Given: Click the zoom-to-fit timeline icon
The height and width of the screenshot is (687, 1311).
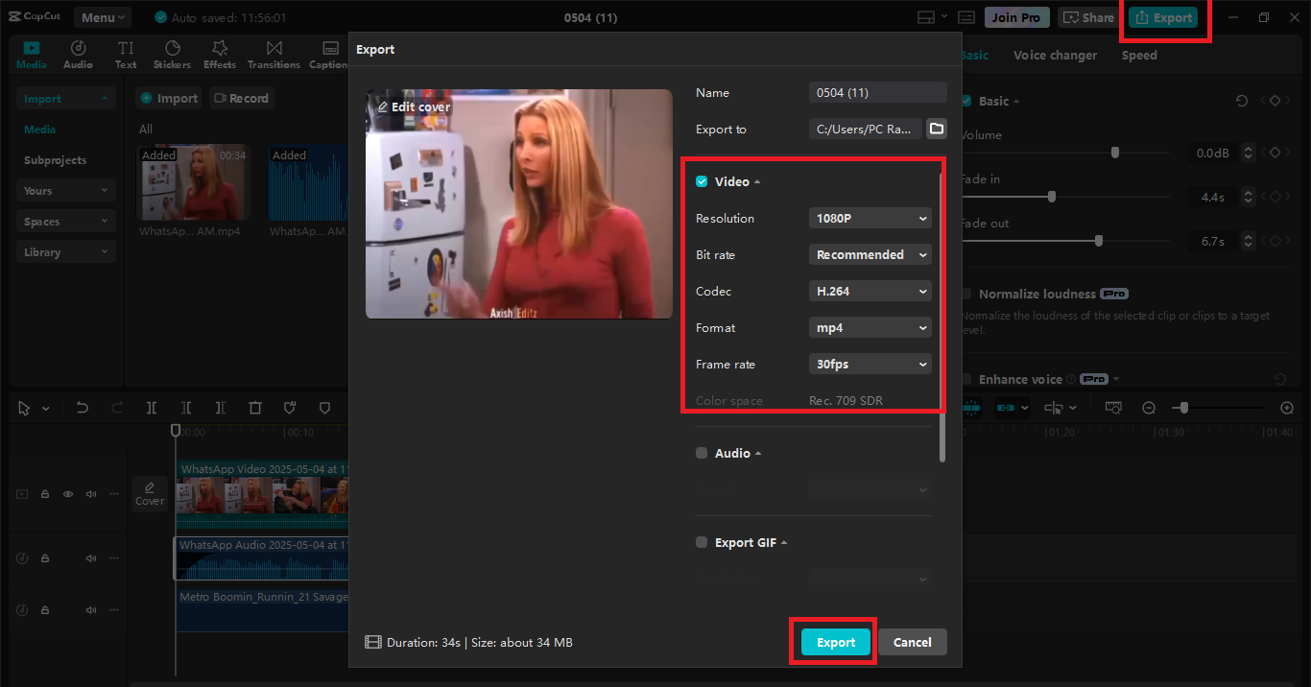Looking at the screenshot, I should click(1113, 408).
